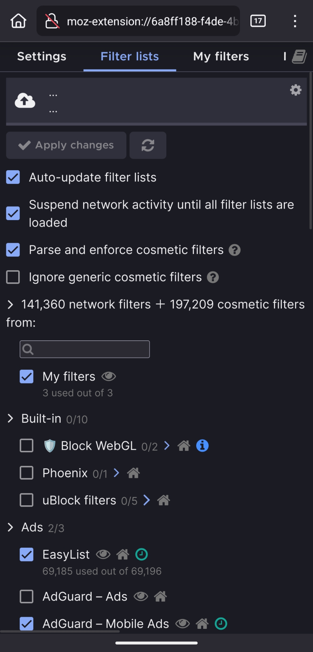The width and height of the screenshot is (313, 652).
Task: Open the cloud storage upload icon
Action: point(25,101)
